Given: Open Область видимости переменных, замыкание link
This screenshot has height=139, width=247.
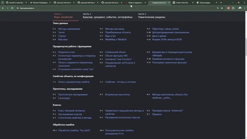Looking at the screenshot, I should [x=75, y=64].
